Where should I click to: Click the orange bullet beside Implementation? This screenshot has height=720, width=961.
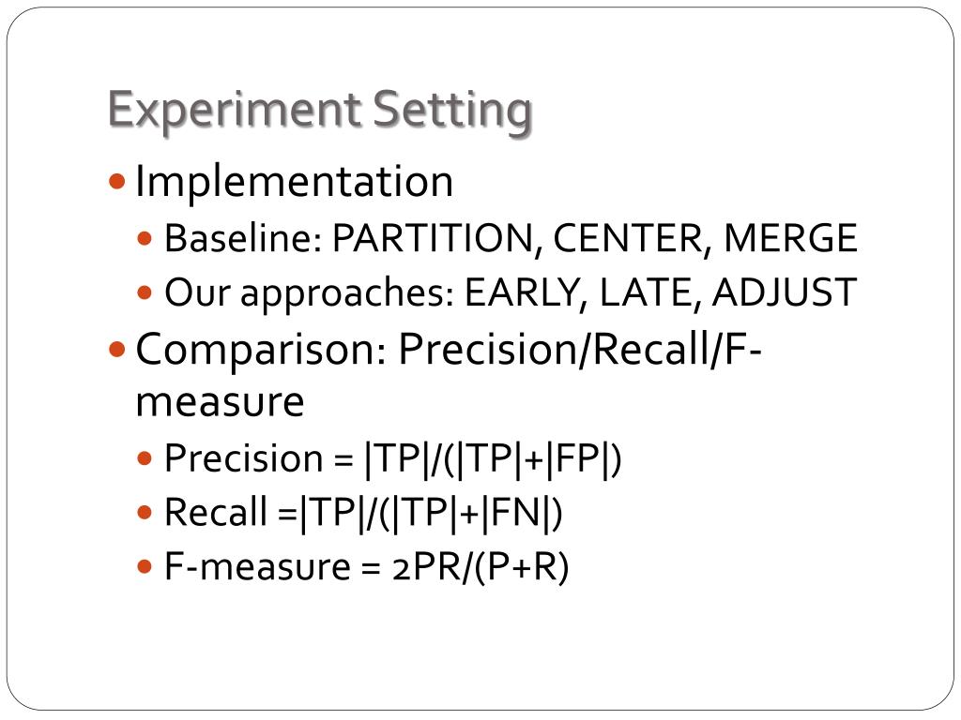(116, 181)
